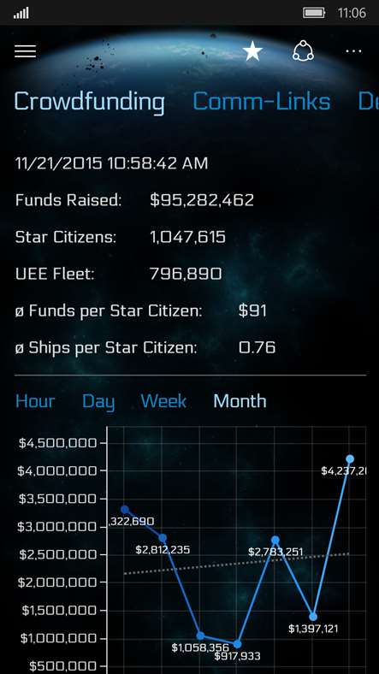
Task: Tap the $4,237 peak data point
Action: coord(350,458)
